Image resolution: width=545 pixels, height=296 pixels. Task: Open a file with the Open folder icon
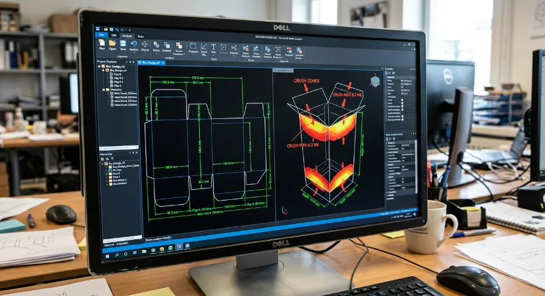point(112,43)
